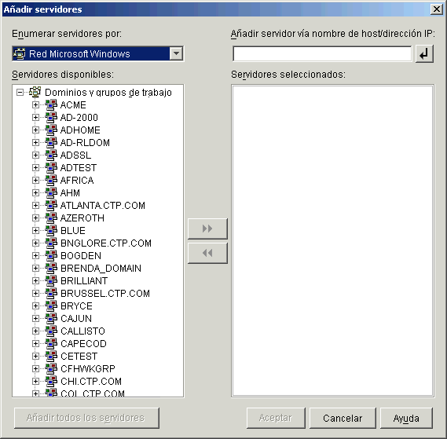Click the Cancelar button

point(343,419)
